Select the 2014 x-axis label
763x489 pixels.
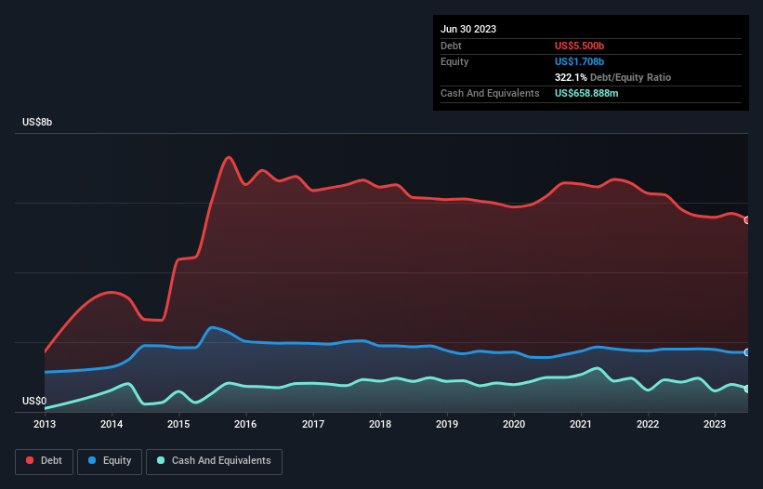coord(112,424)
